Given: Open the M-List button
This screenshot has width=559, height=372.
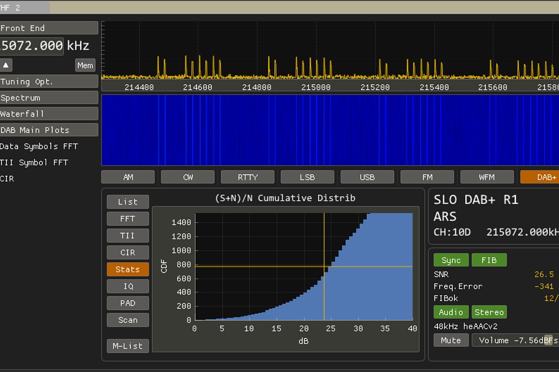Looking at the screenshot, I should tap(128, 346).
